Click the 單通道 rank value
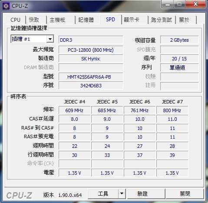This screenshot has width=208, height=203. click(x=179, y=67)
